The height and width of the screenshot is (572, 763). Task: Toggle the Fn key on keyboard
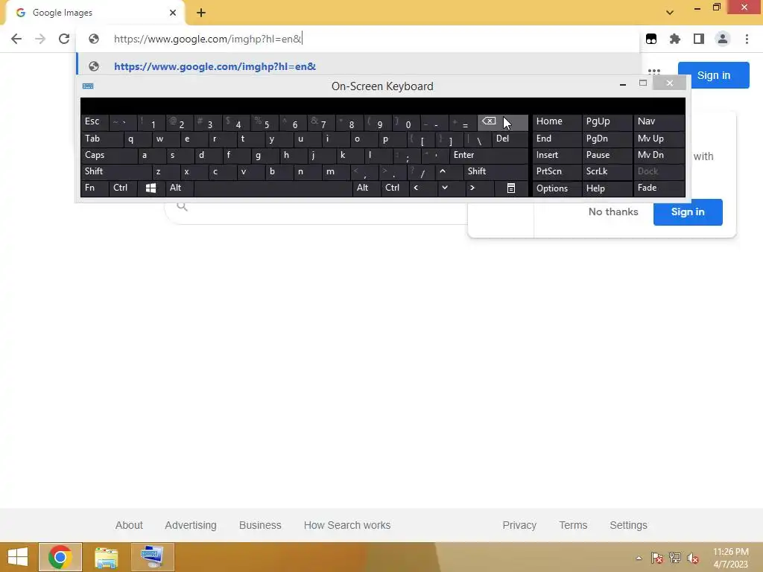click(95, 188)
